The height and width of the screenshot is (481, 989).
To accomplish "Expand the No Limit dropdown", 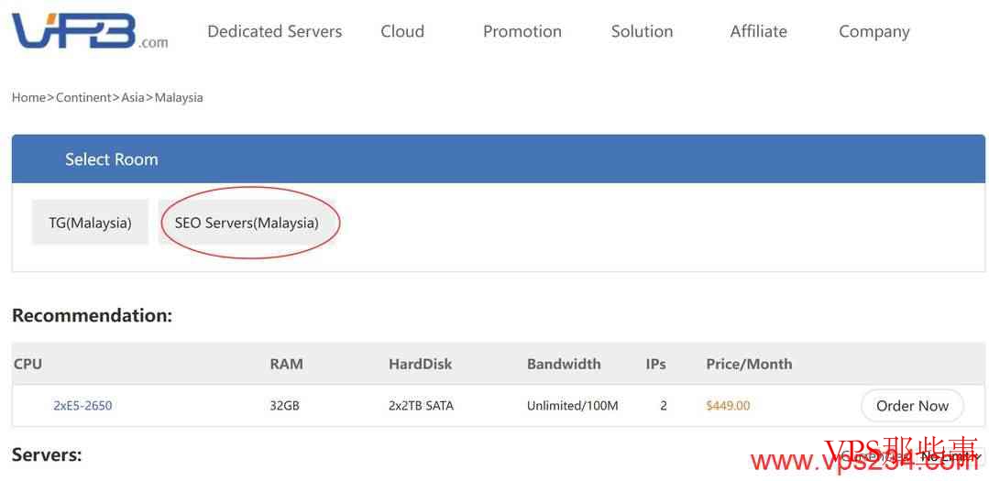I will pyautogui.click(x=950, y=455).
